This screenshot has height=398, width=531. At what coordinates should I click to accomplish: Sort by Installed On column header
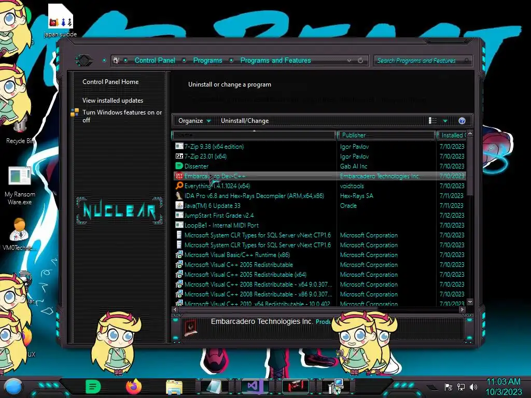(452, 135)
